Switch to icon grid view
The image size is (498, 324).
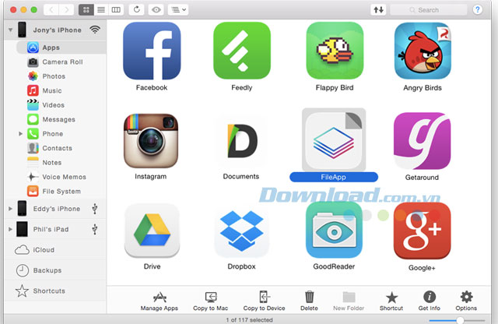pyautogui.click(x=86, y=10)
